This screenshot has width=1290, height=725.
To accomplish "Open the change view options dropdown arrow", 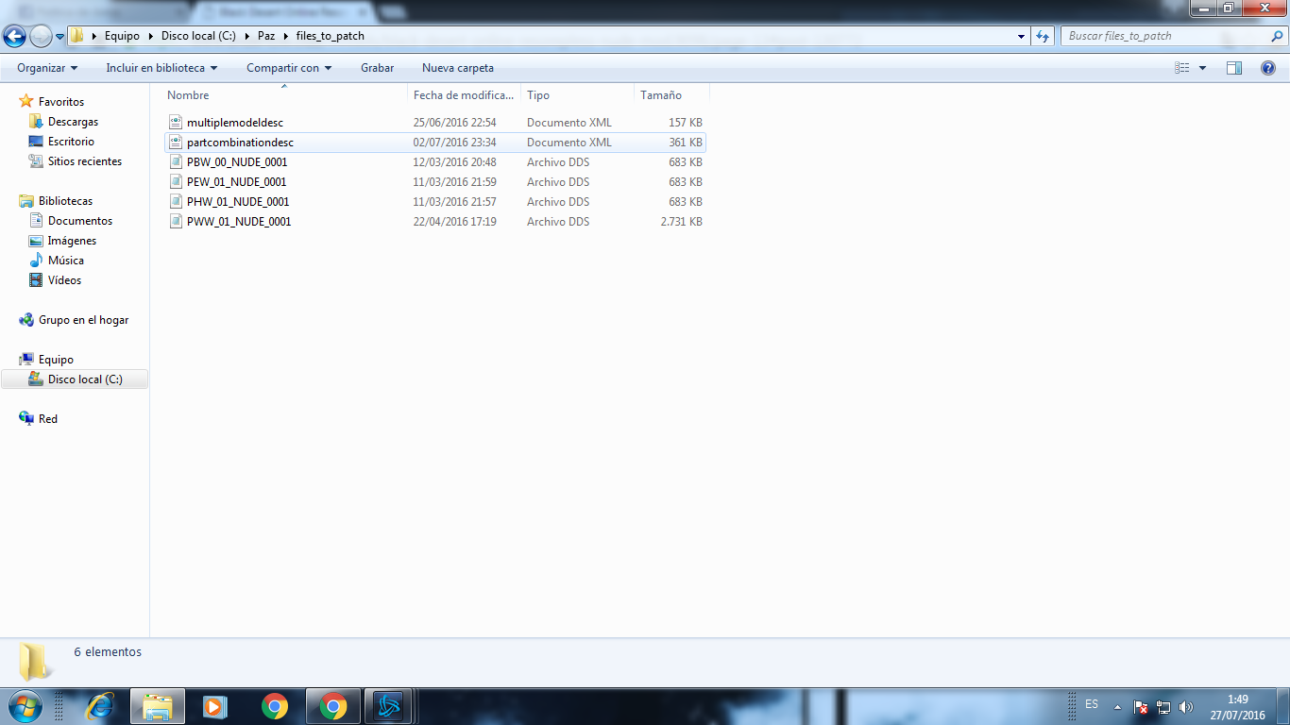I will point(1202,68).
